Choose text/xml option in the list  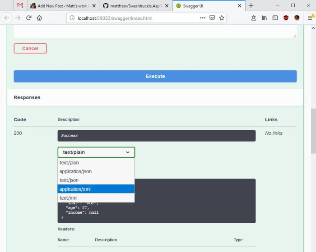click(69, 197)
